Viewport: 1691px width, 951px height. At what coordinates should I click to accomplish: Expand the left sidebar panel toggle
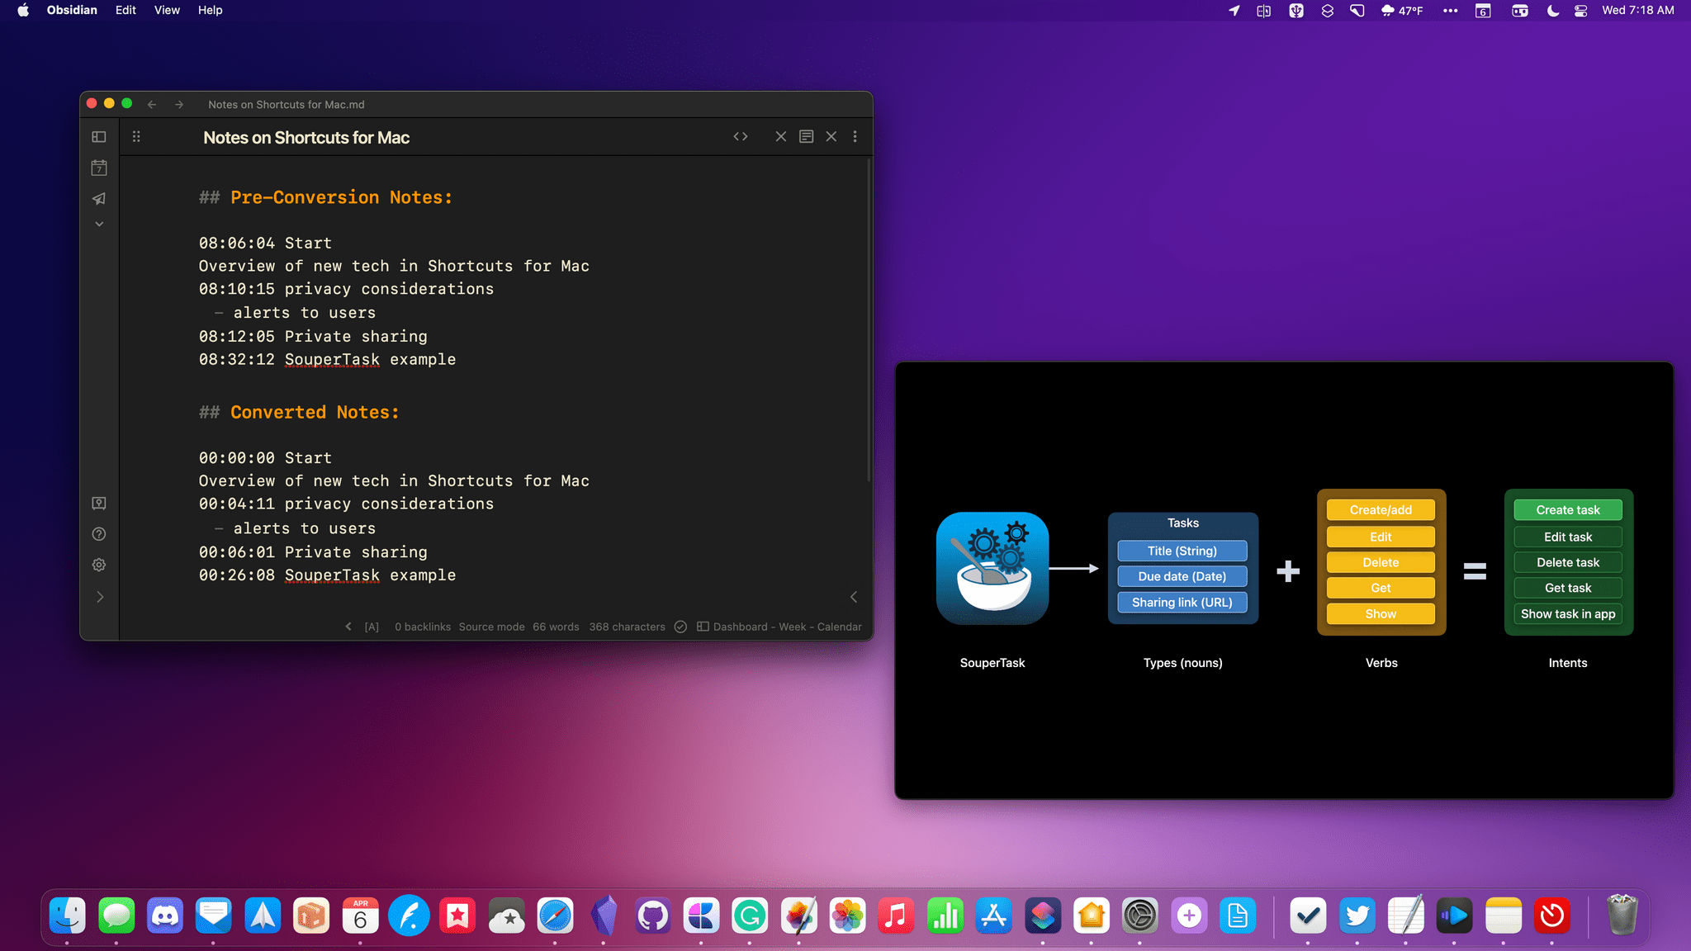pyautogui.click(x=100, y=136)
